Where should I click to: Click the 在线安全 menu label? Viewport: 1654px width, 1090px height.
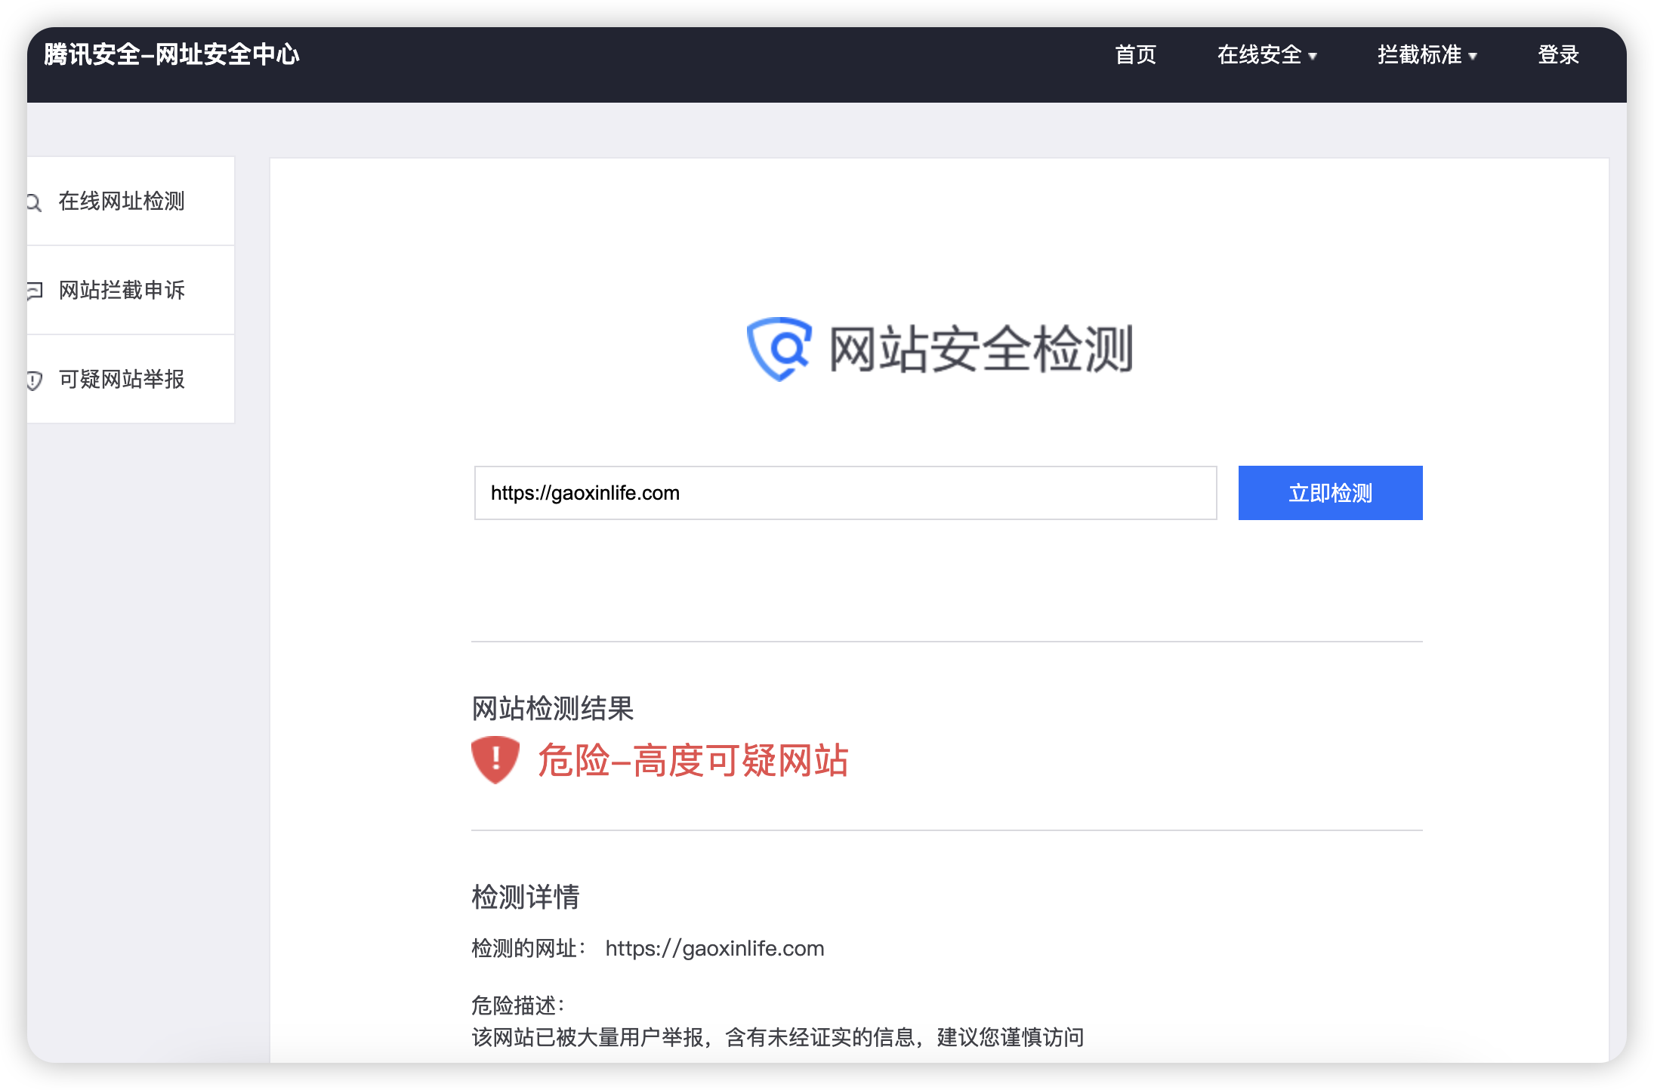(1259, 55)
